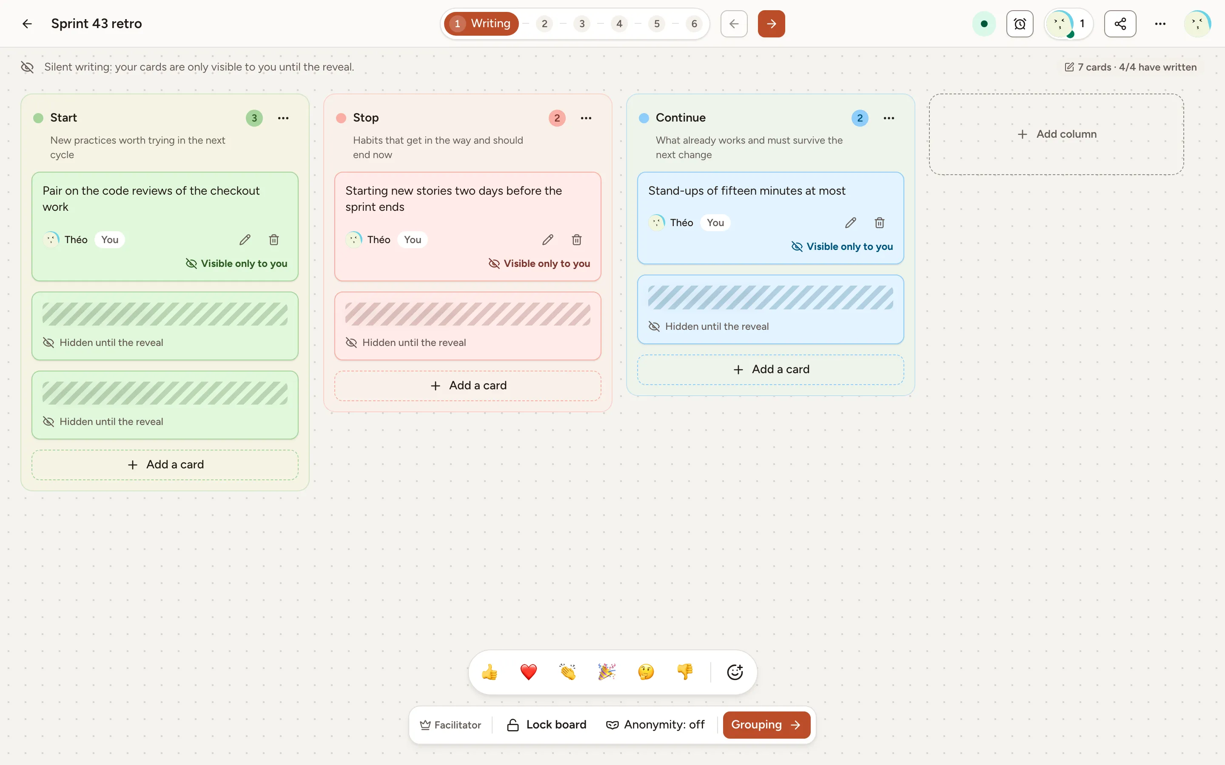Advance to the next phase with orange arrow
Screen dimensions: 1225x765
pos(771,24)
